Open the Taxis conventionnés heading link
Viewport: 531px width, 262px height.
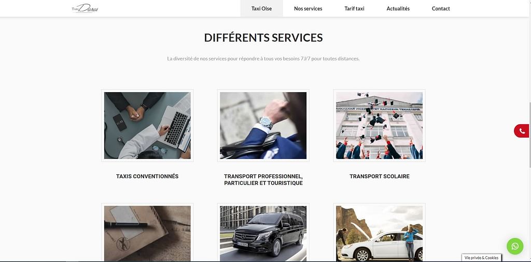(147, 176)
